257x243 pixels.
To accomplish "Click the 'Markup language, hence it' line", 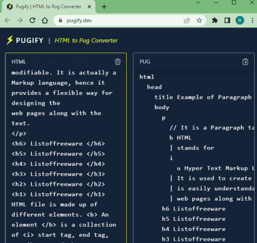I will (58, 83).
